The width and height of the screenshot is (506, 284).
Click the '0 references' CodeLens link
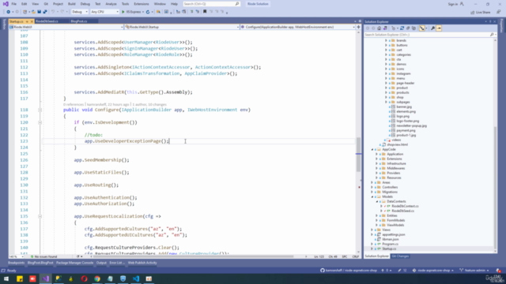pyautogui.click(x=74, y=105)
